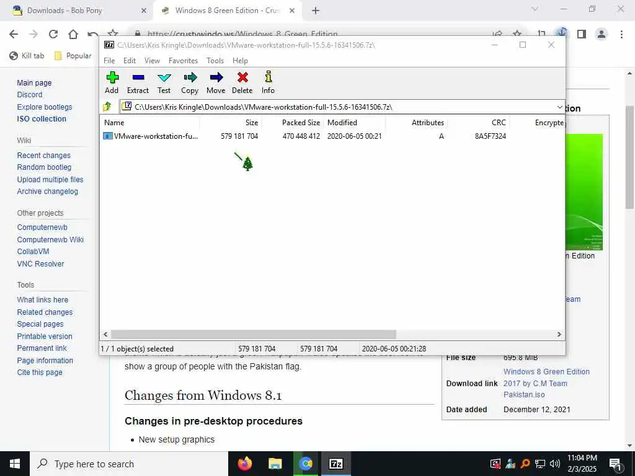The image size is (635, 476).
Task: Open the Random bootleg link
Action: point(44,167)
